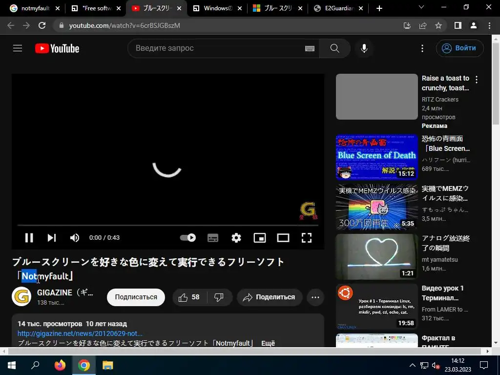Toggle the Chrome side panel
The width and height of the screenshot is (500, 375).
458,25
